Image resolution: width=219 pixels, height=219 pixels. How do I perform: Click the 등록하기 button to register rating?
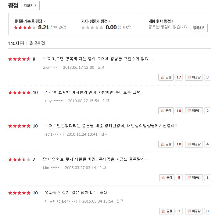(199, 28)
